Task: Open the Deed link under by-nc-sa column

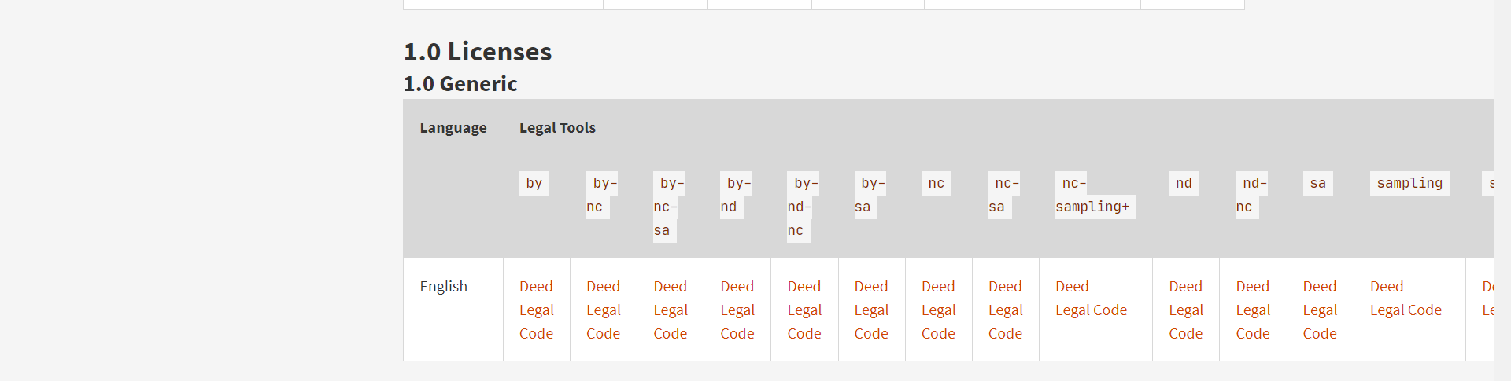Action: coord(670,287)
